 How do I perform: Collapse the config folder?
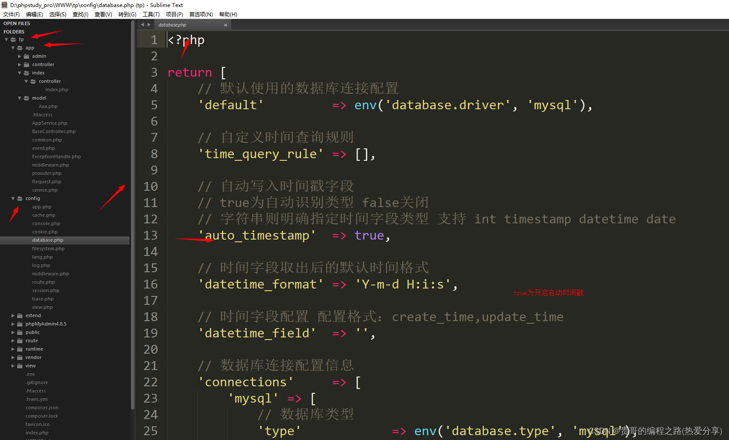[13, 199]
